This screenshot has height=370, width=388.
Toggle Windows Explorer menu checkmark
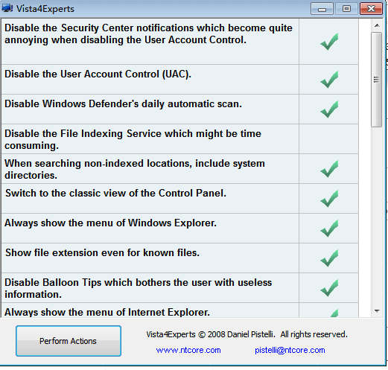[x=329, y=229]
